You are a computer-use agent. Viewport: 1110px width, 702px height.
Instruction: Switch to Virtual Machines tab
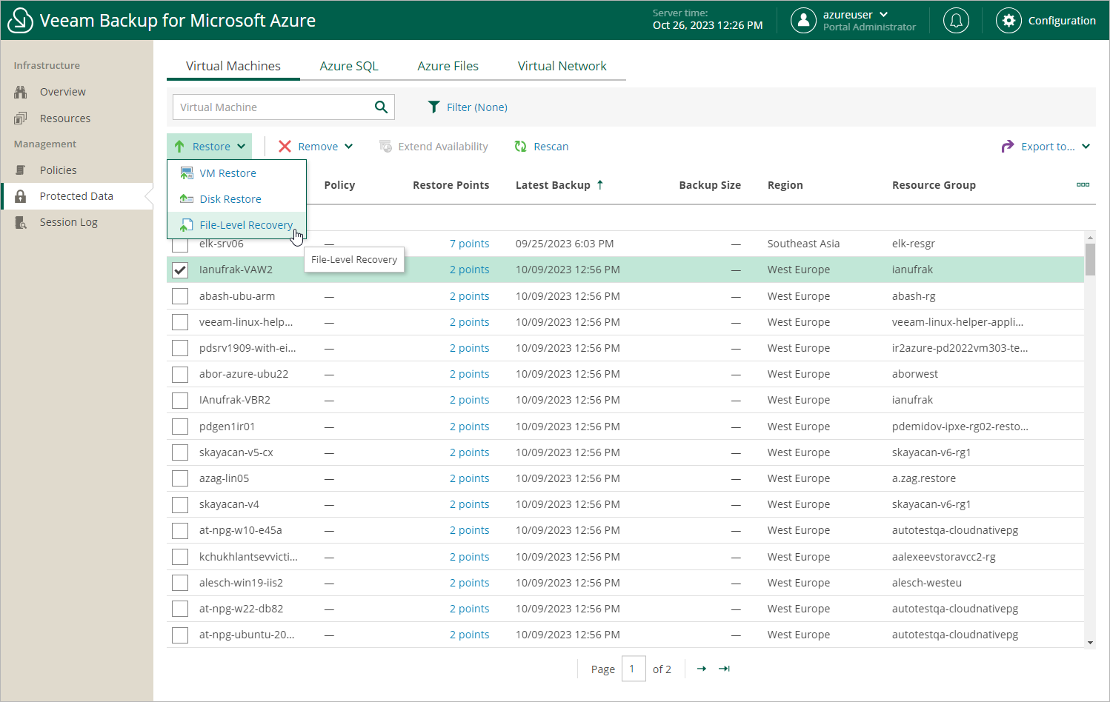click(x=233, y=66)
